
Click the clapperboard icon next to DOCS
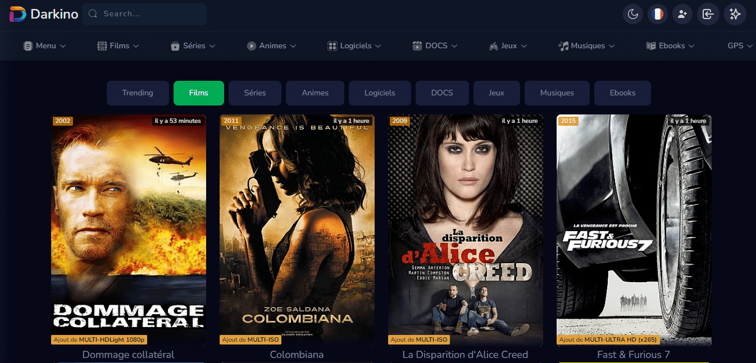416,45
